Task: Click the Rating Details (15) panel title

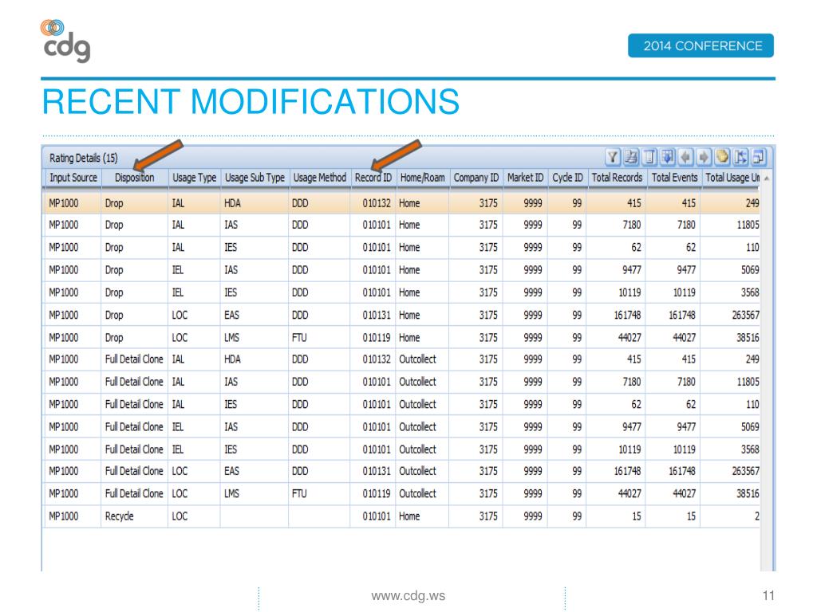Action: point(83,158)
